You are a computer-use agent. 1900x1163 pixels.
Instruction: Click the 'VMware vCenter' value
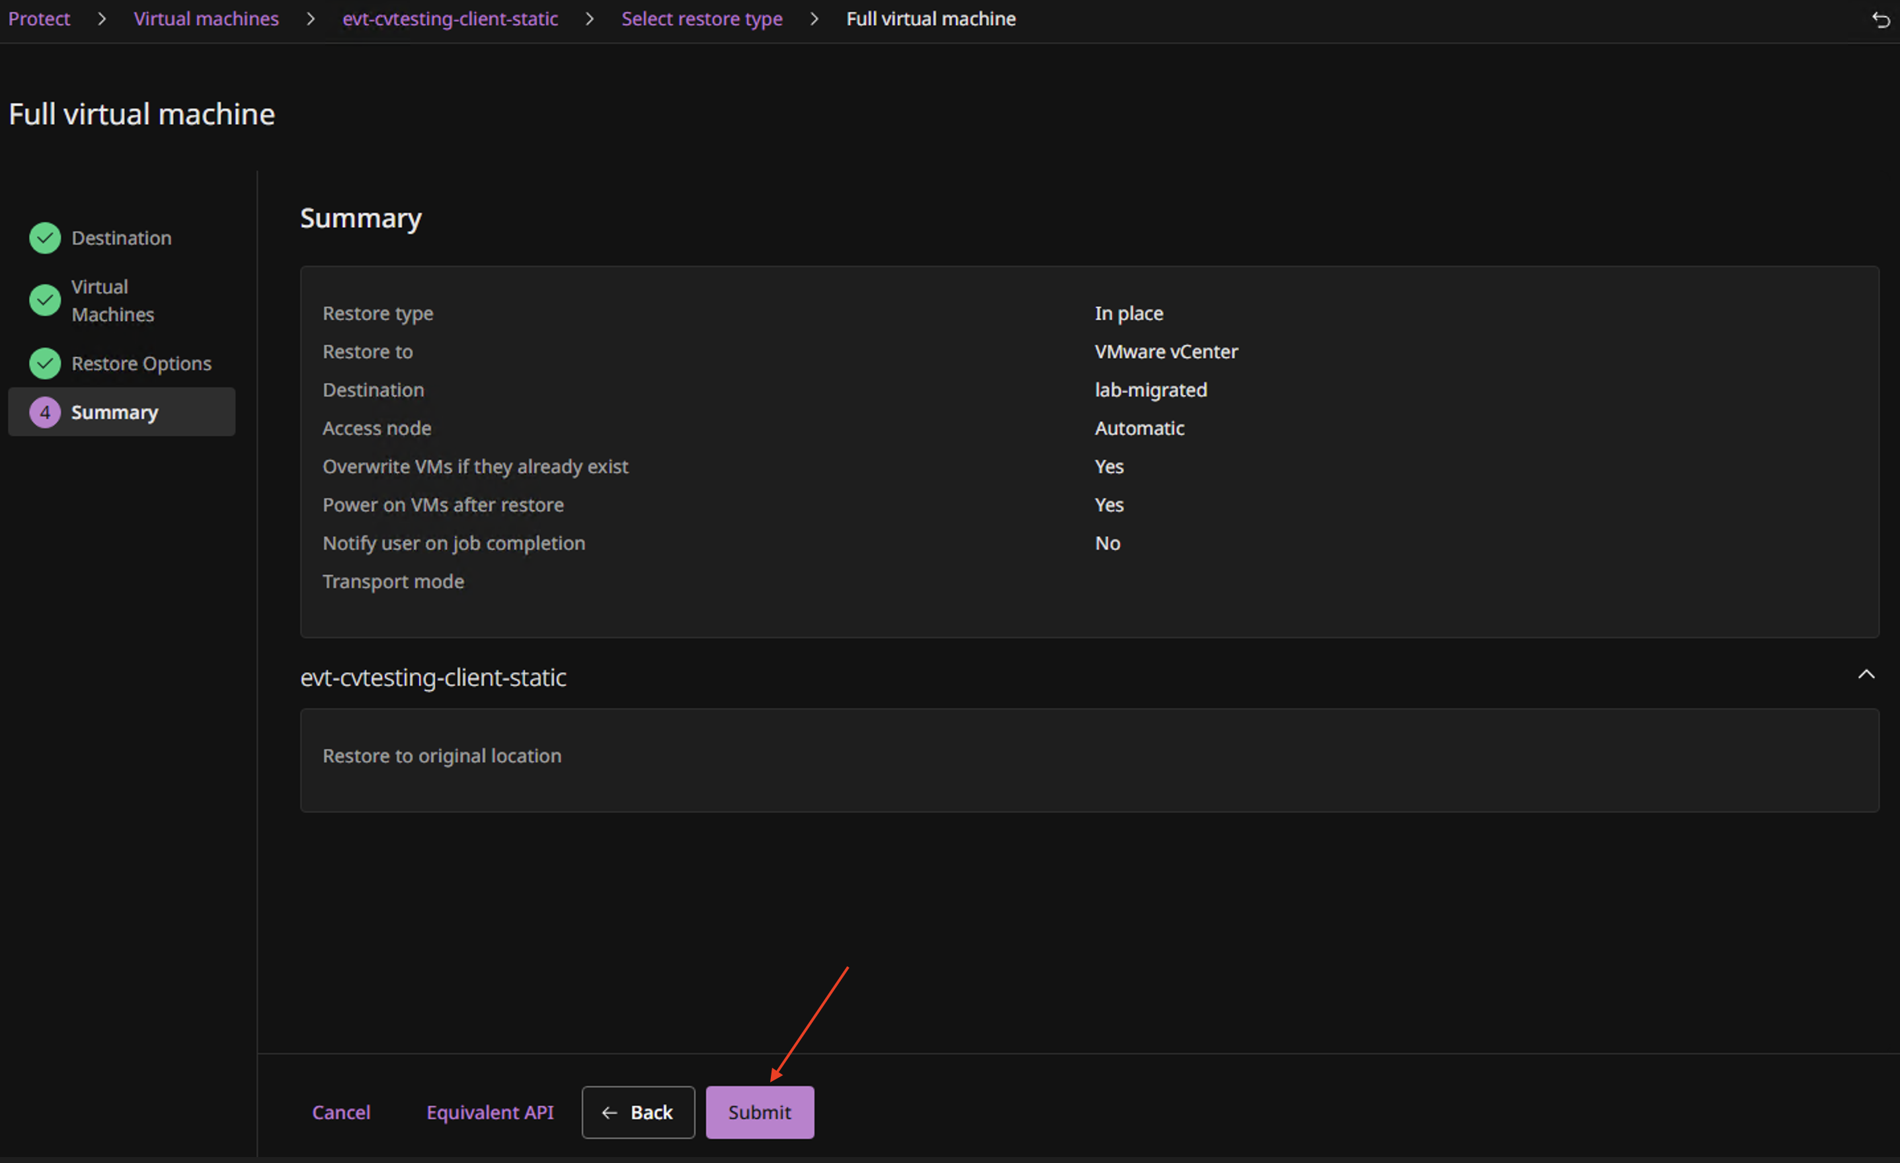point(1166,352)
